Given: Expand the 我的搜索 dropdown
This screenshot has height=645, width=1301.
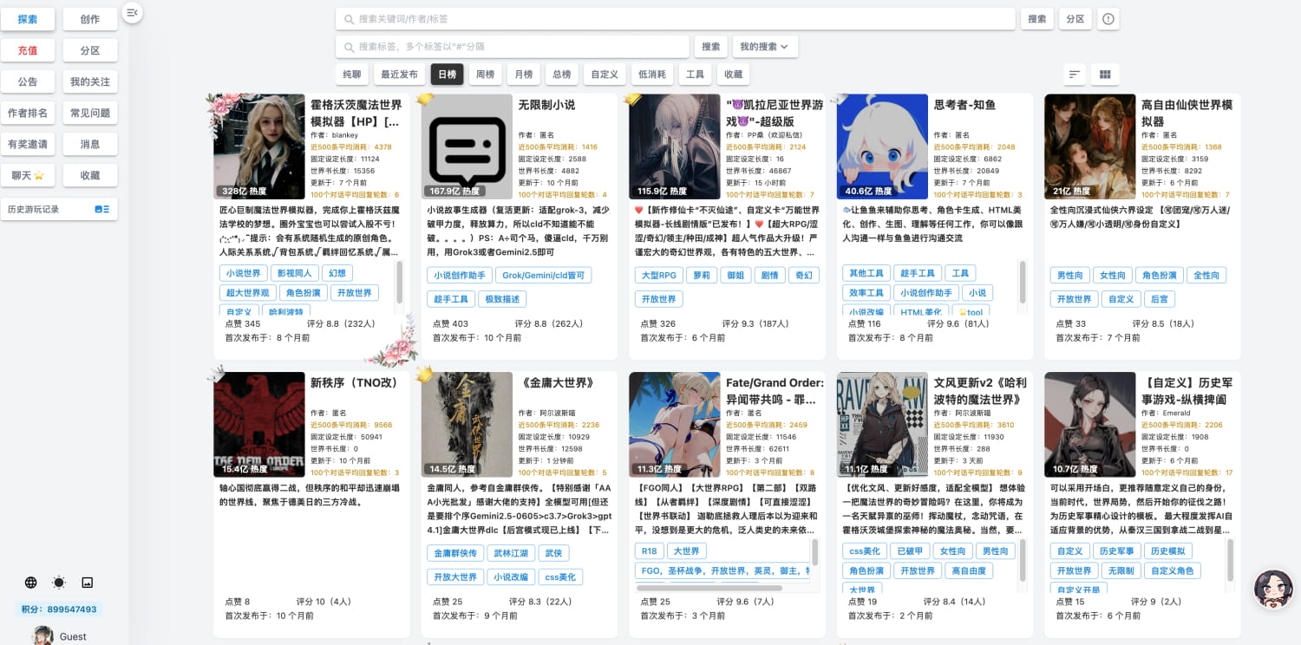Looking at the screenshot, I should 765,47.
